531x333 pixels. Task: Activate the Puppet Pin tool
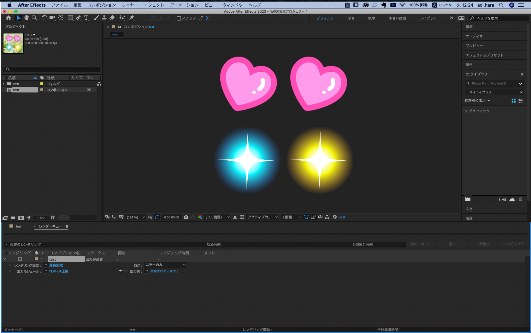[x=132, y=18]
